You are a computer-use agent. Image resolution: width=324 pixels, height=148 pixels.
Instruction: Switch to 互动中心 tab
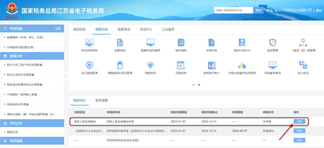(146, 29)
